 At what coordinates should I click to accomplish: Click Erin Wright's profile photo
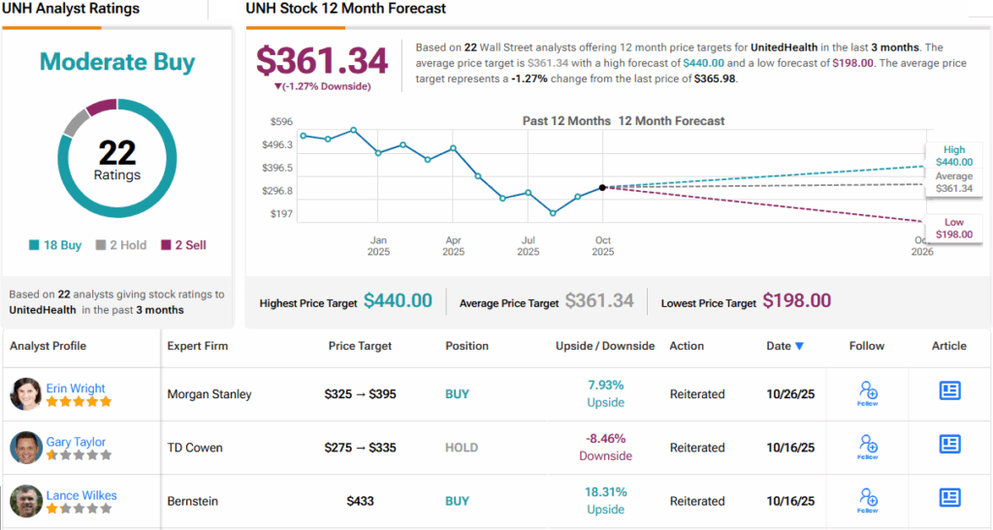click(25, 393)
